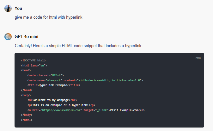Viewport: 213px width, 131px height.
Task: Click the meta viewport code line
Action: coord(85,80)
